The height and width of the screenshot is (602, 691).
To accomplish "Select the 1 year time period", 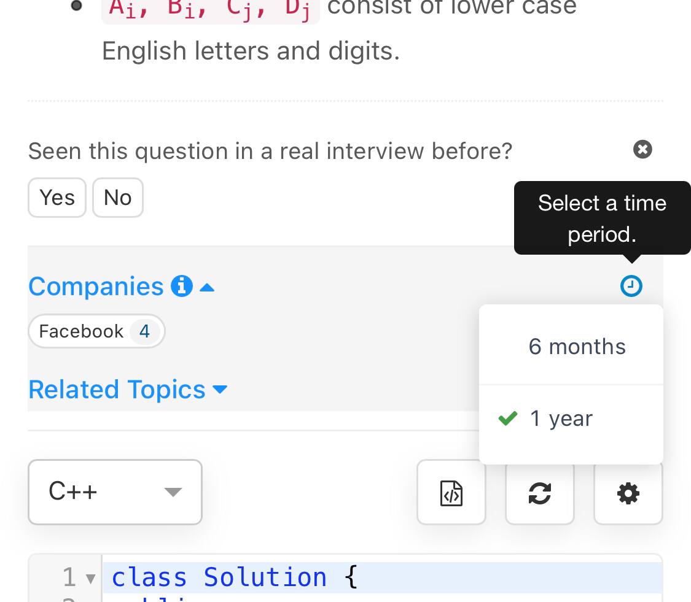I will click(571, 419).
